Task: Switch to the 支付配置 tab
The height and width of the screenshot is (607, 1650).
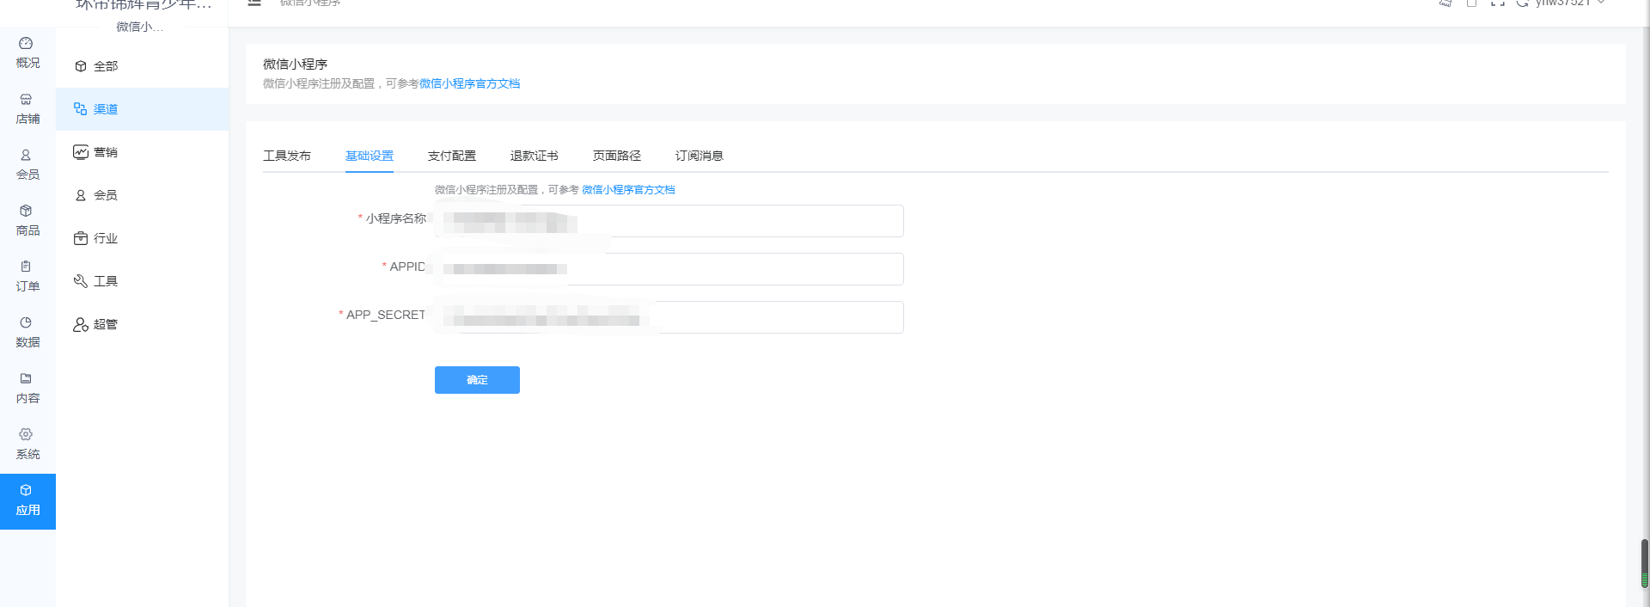Action: [x=452, y=156]
